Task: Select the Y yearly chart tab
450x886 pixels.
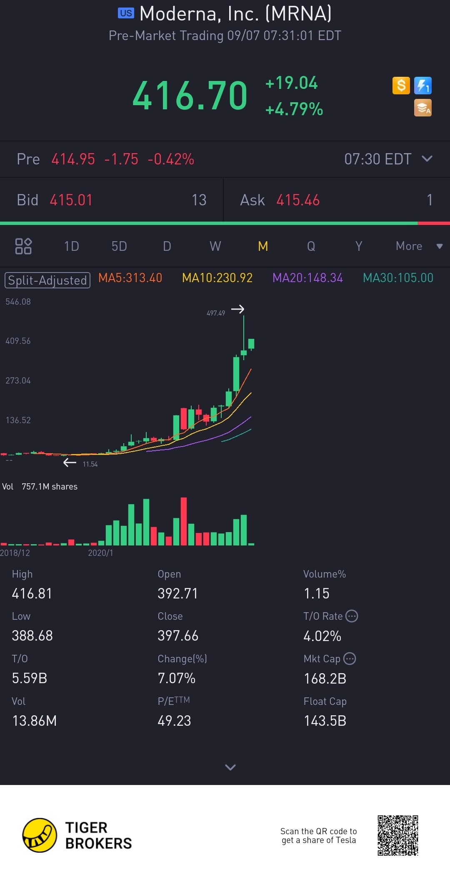Action: 359,246
